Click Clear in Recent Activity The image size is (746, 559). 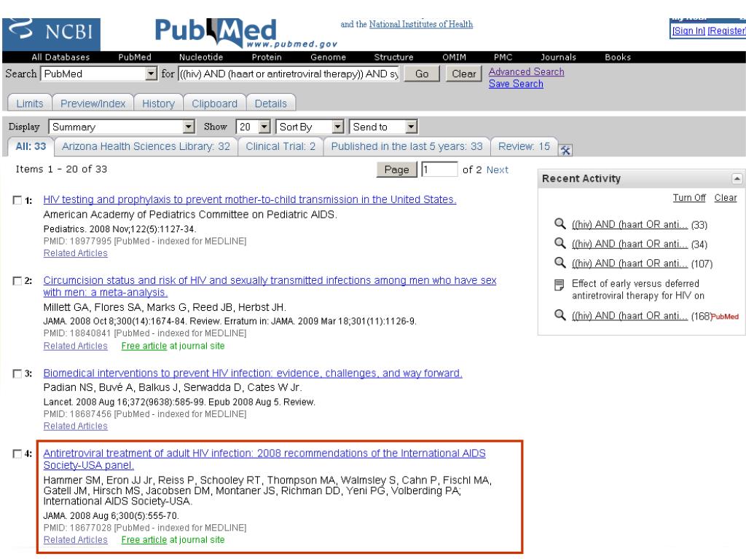click(x=725, y=198)
